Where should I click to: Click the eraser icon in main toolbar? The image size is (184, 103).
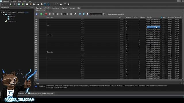[68, 5]
